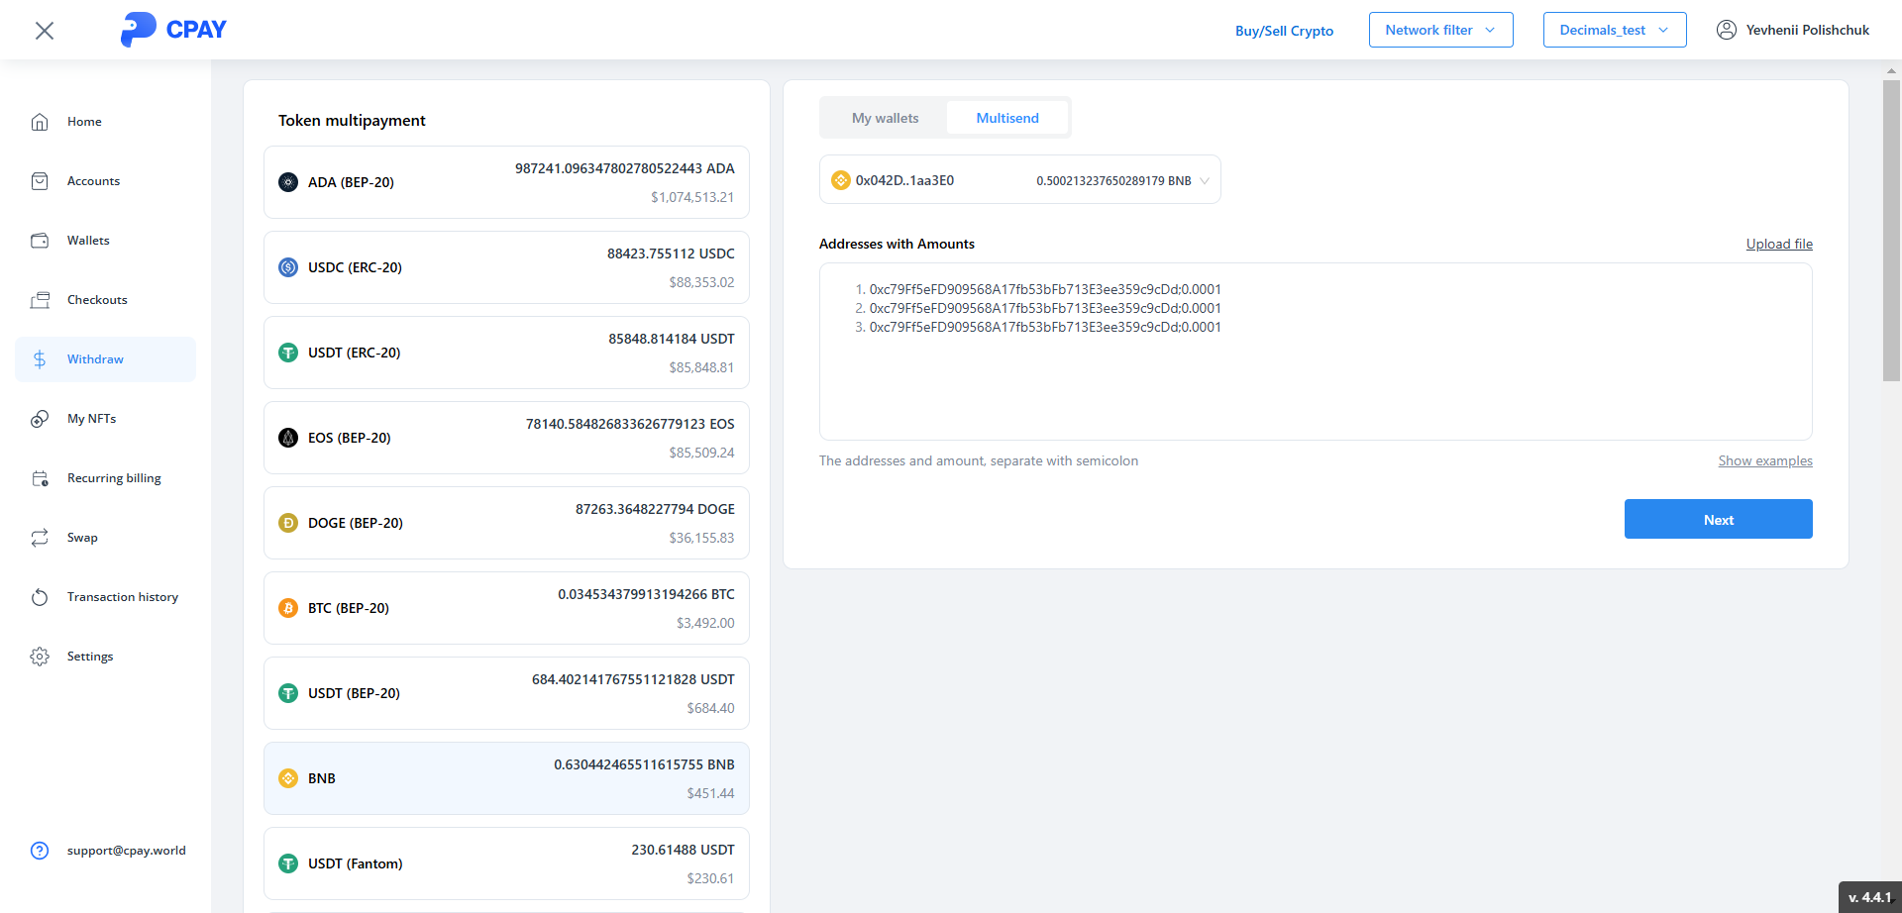Select the DOGE (BEP-20) token row

[x=506, y=523]
